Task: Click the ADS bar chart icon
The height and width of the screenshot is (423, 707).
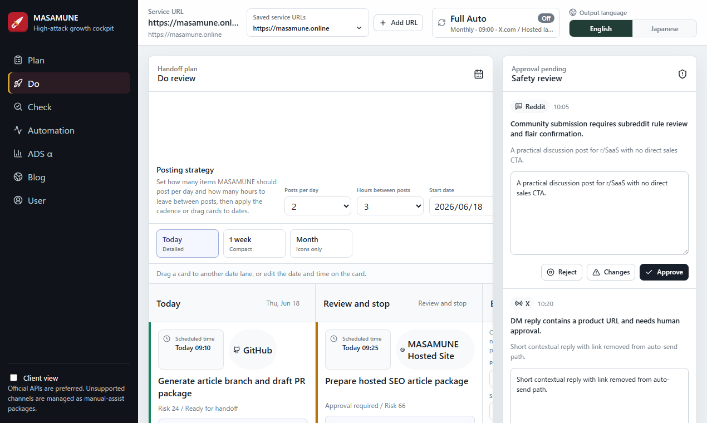Action: [x=18, y=154]
